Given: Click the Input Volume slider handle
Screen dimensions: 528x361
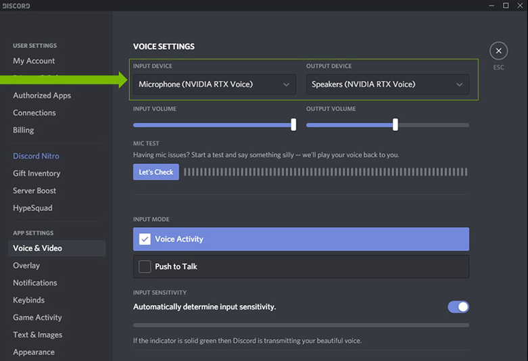Looking at the screenshot, I should (293, 124).
